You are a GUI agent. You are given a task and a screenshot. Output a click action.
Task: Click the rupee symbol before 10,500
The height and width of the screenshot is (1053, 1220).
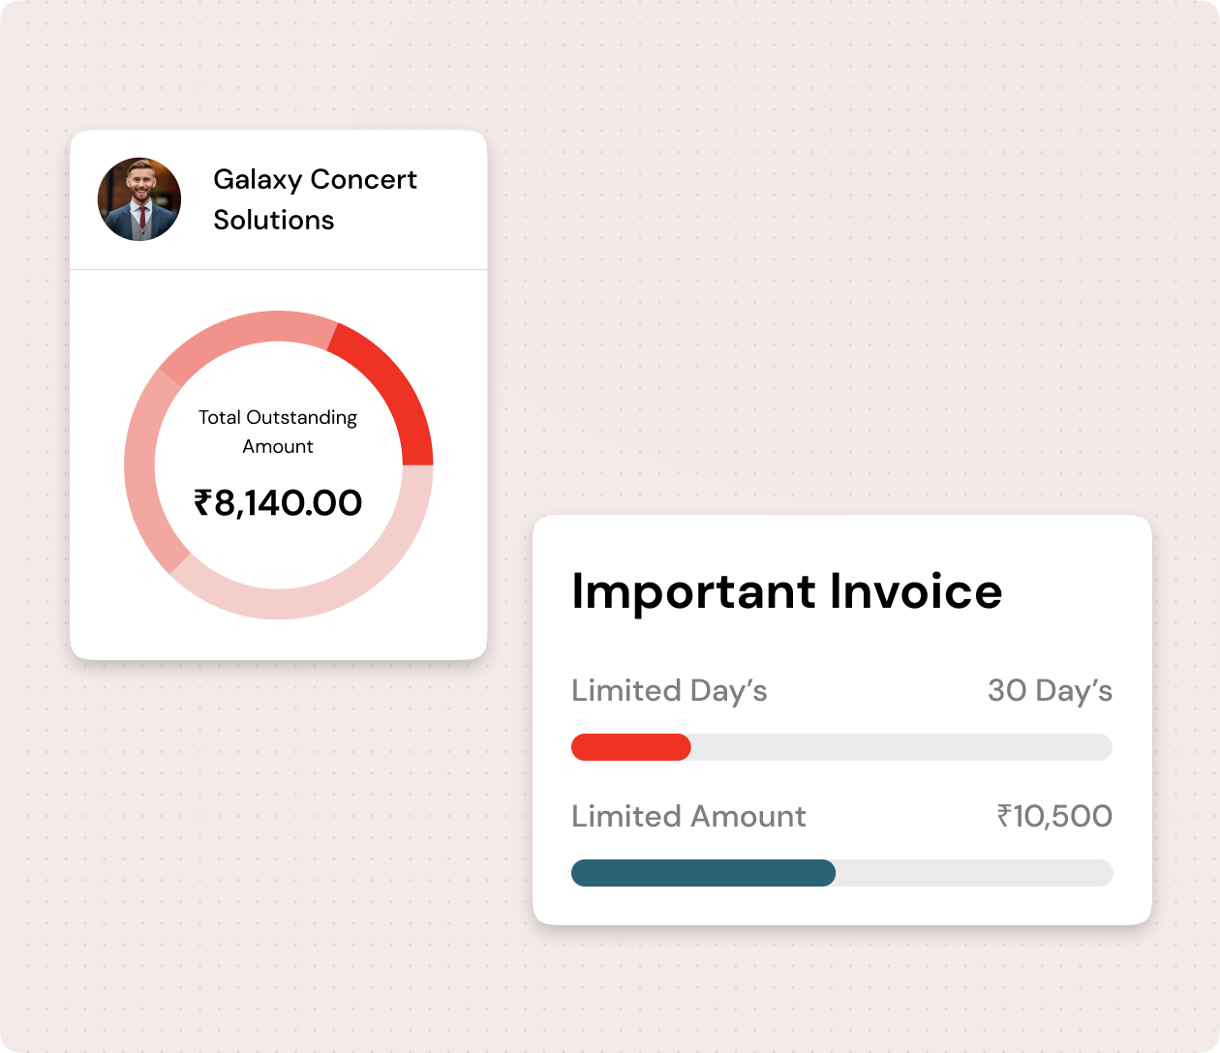click(1005, 816)
